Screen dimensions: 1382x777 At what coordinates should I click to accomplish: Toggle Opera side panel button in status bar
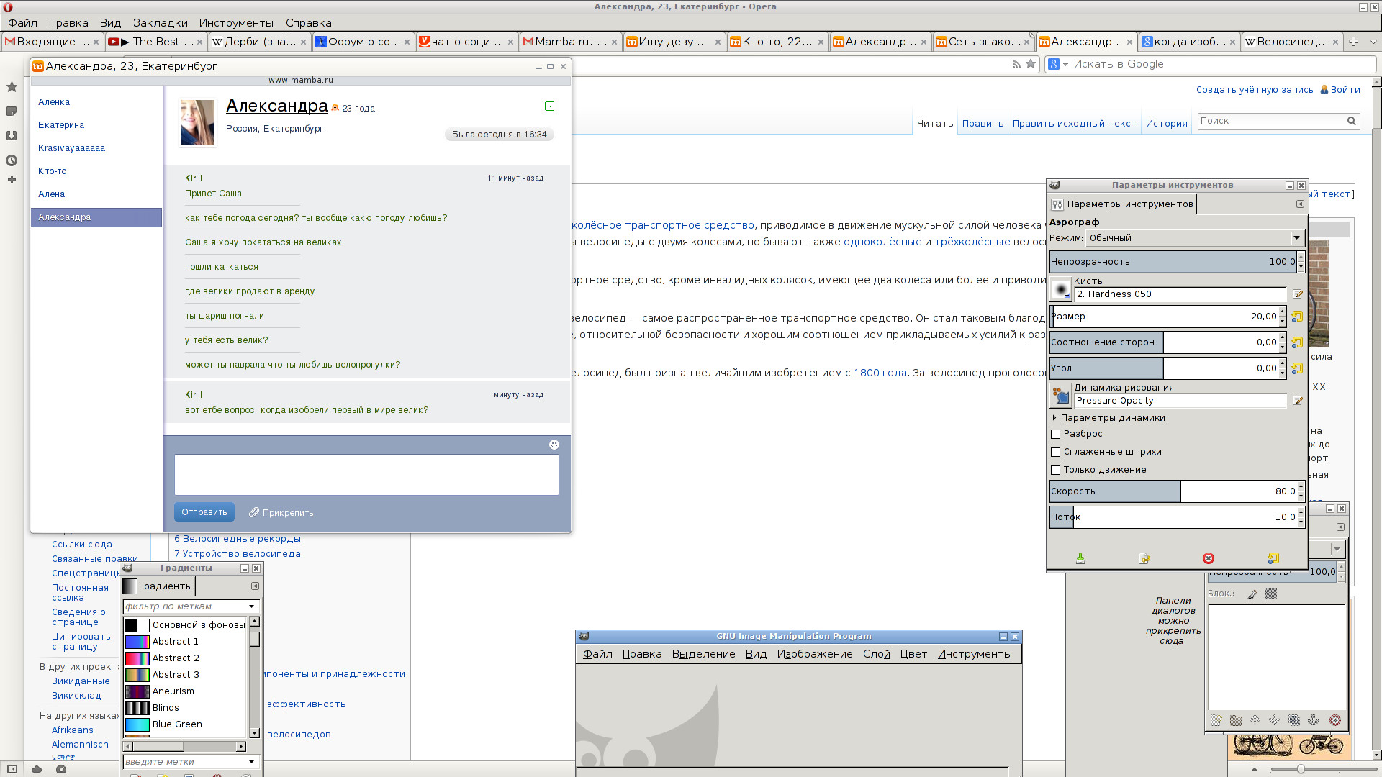(12, 769)
